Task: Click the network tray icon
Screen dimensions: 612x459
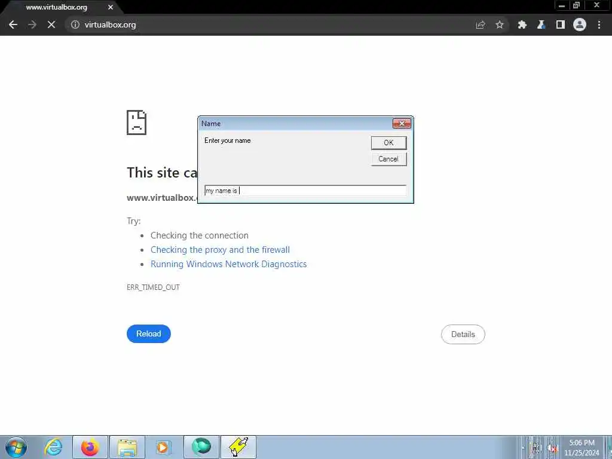Action: 537,448
